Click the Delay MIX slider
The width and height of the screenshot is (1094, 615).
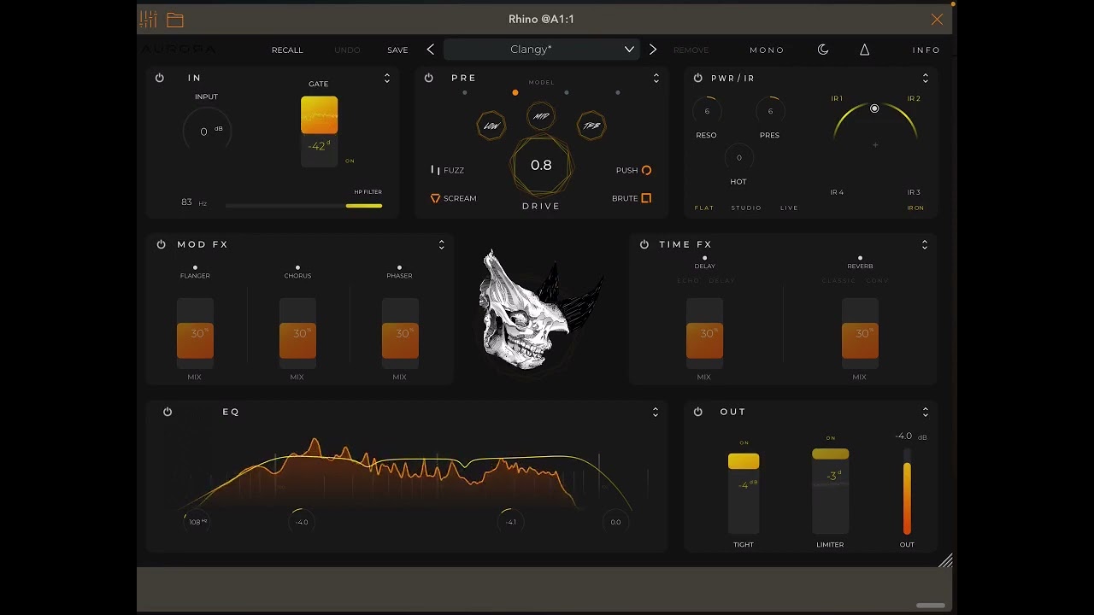704,333
